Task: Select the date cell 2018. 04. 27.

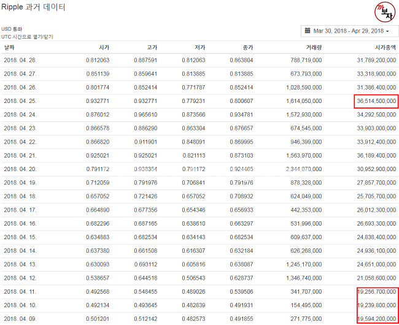Action: pyautogui.click(x=20, y=74)
